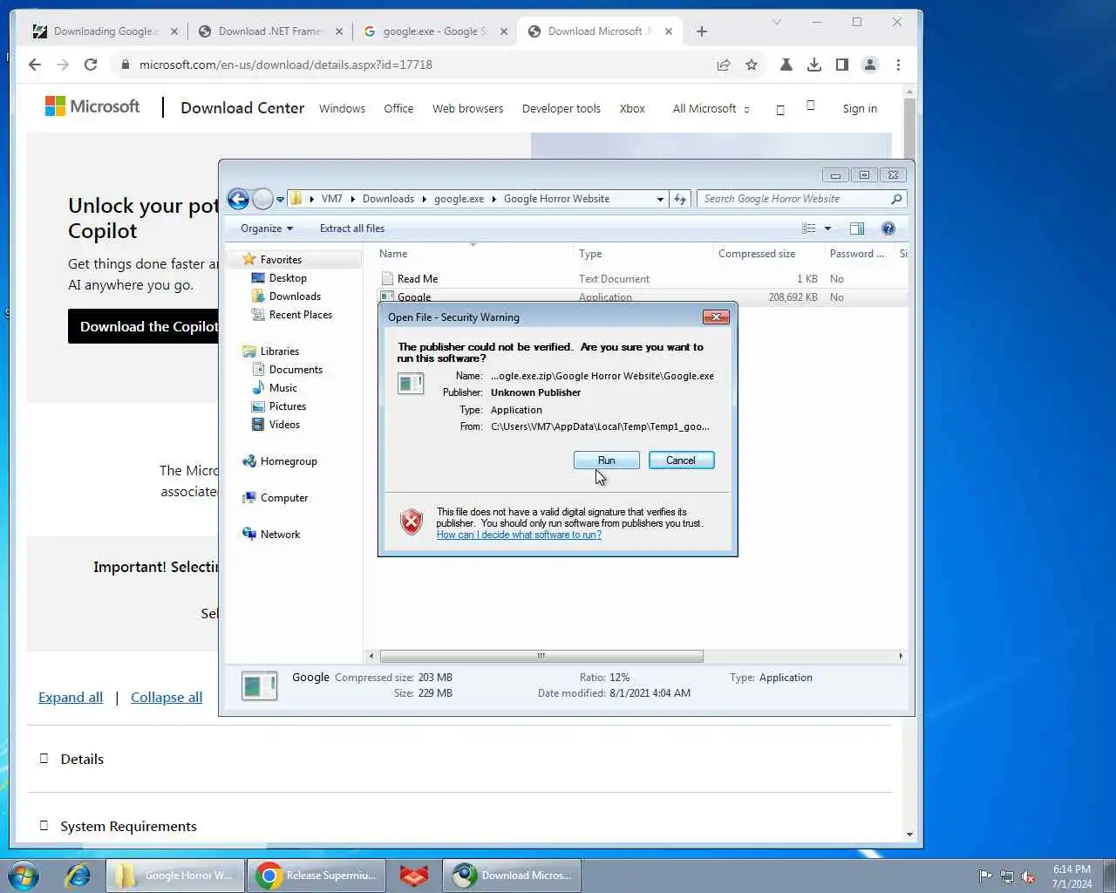Select Downloads in Favorites
The height and width of the screenshot is (893, 1116).
tap(295, 297)
